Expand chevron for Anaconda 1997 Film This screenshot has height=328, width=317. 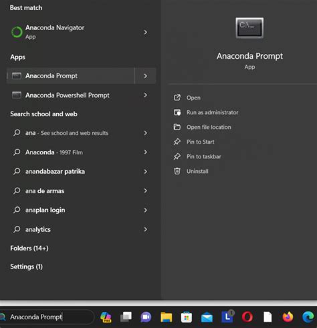[x=145, y=152]
